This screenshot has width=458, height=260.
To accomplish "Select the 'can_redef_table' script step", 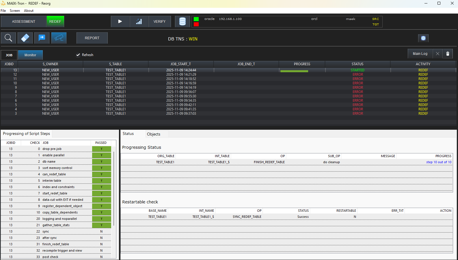I will (x=56, y=174).
